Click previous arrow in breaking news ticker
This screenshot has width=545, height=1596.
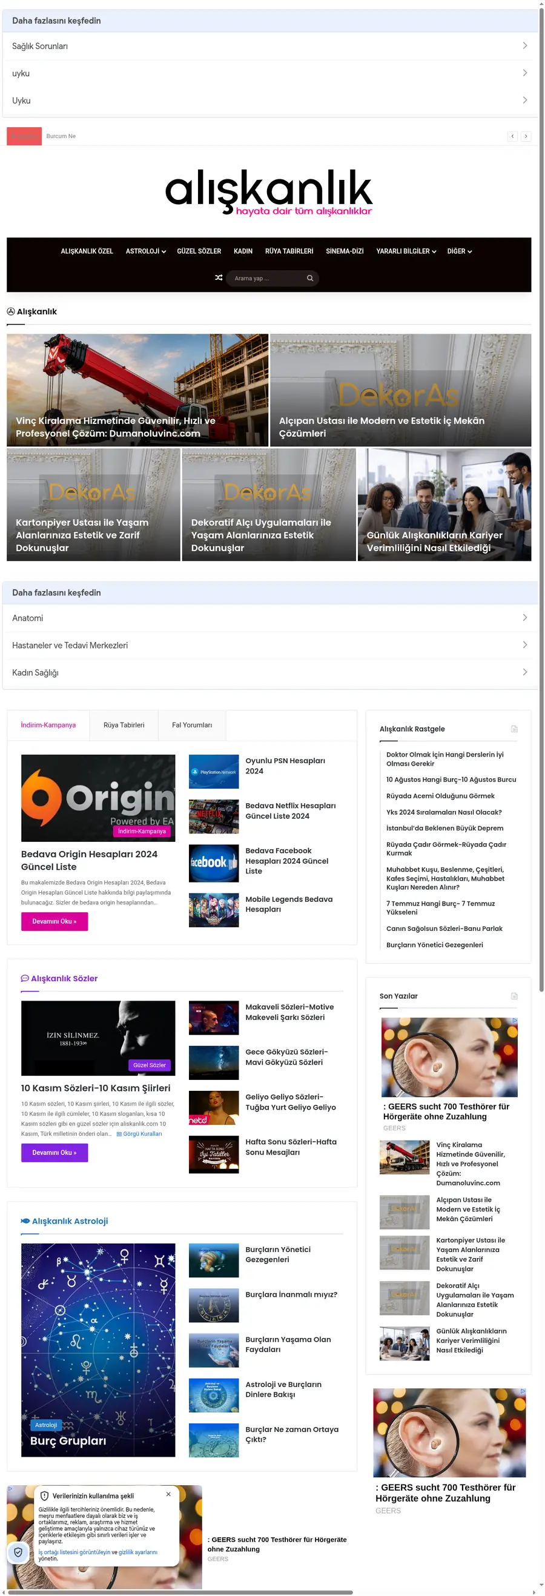tap(512, 136)
